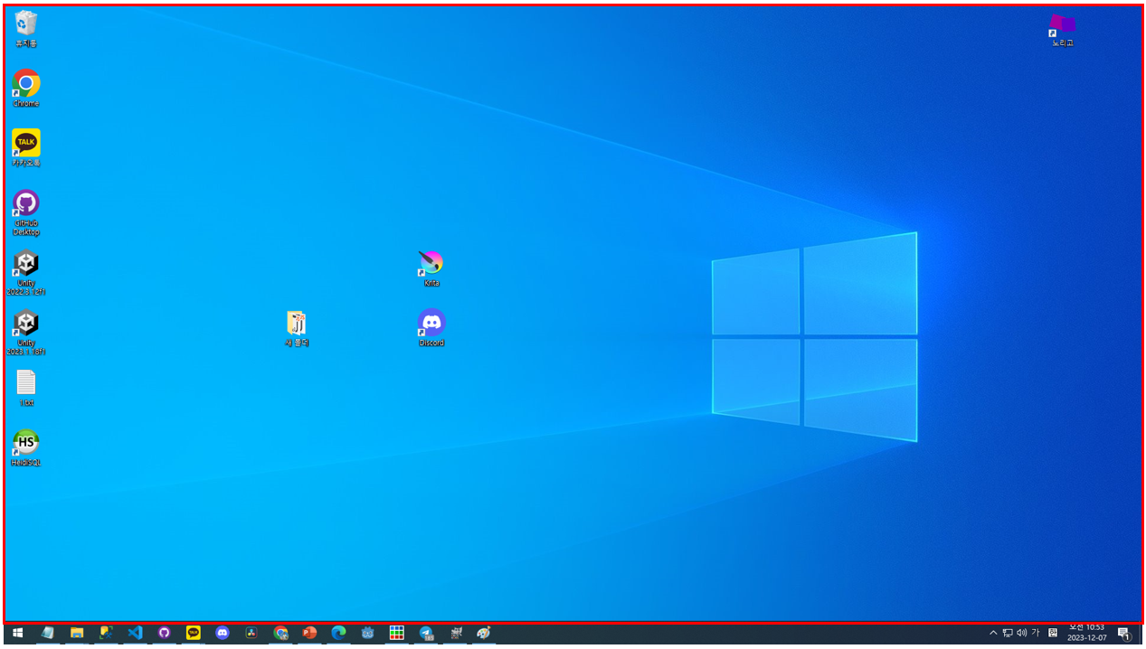Screen dimensions: 1146x649
Task: Open the notification center with 1 alert
Action: pyautogui.click(x=1123, y=634)
